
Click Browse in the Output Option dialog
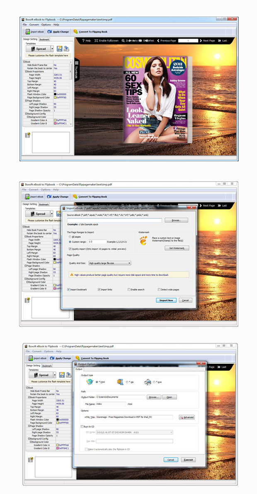154,397
